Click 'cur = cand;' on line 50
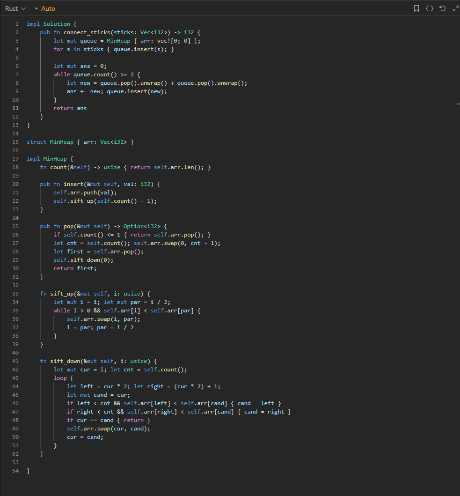This screenshot has height=496, width=460. click(x=85, y=437)
